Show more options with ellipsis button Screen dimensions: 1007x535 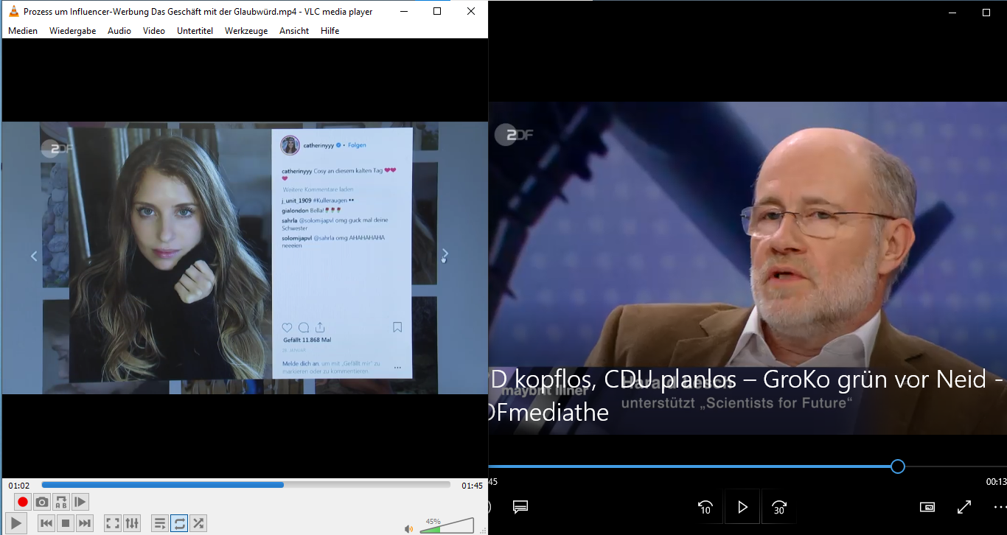[x=999, y=507]
